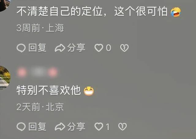Tap the reply bubble icon under the Shanghai comment
The width and height of the screenshot is (196, 139).
click(21, 48)
